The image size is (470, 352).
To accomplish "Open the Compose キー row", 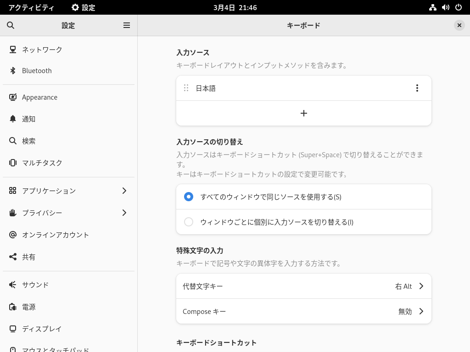I will pyautogui.click(x=304, y=311).
